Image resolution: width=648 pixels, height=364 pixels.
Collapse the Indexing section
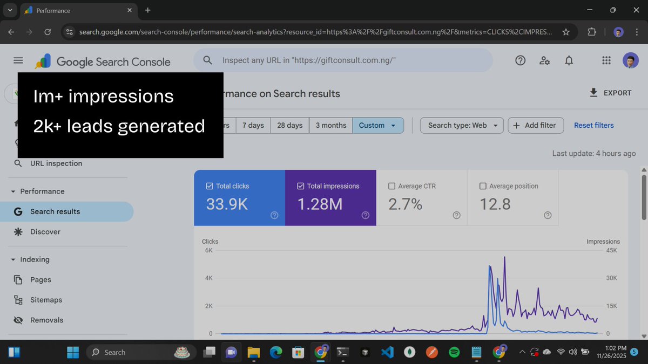point(13,259)
